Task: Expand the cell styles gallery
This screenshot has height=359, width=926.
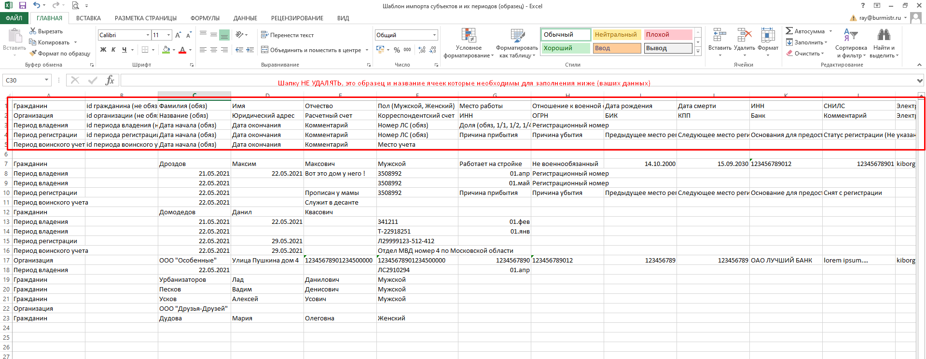Action: [698, 51]
